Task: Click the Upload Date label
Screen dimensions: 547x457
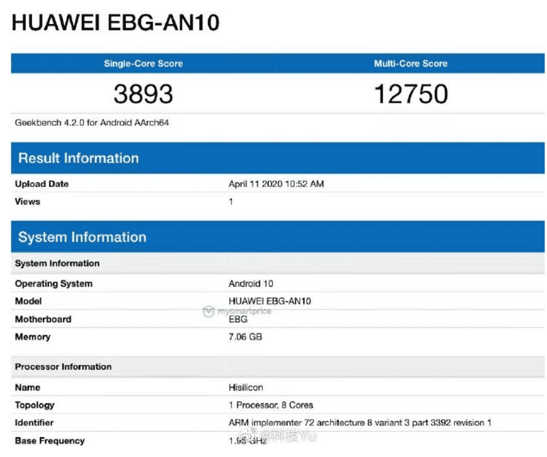Action: [x=41, y=184]
